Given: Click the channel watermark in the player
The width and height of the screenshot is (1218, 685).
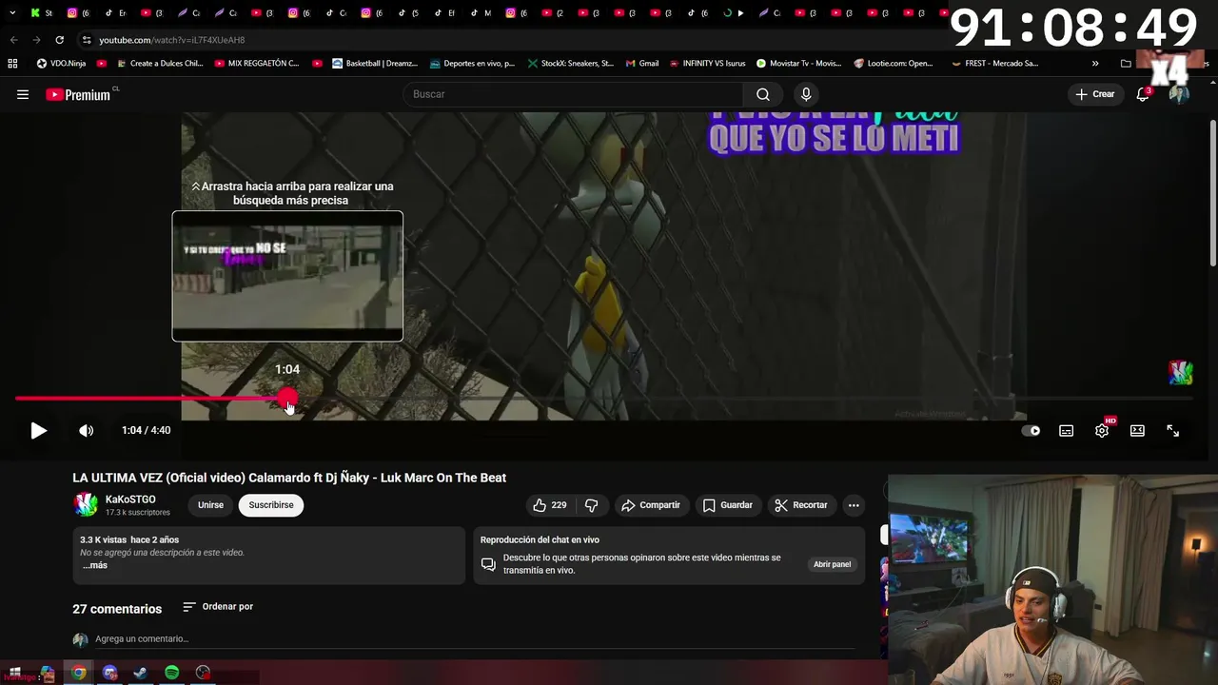Looking at the screenshot, I should 1180,372.
